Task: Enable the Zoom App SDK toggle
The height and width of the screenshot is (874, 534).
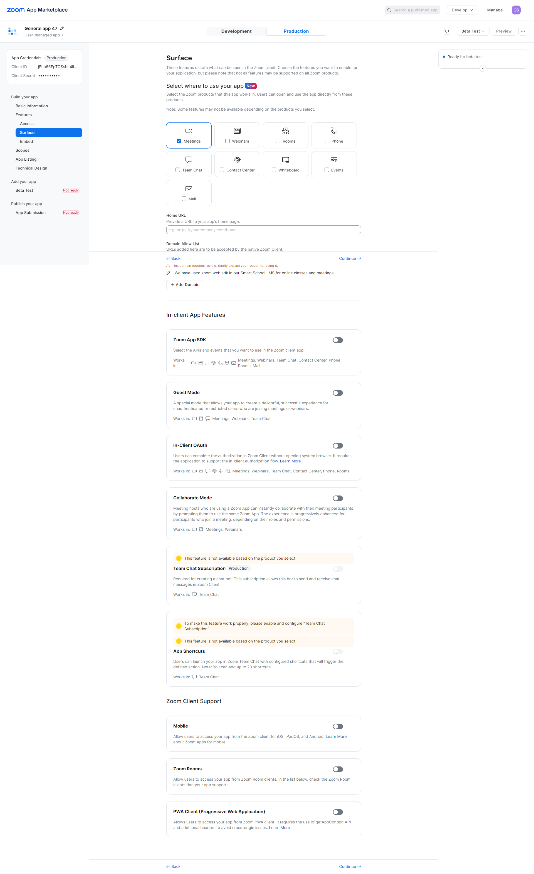Action: (338, 340)
